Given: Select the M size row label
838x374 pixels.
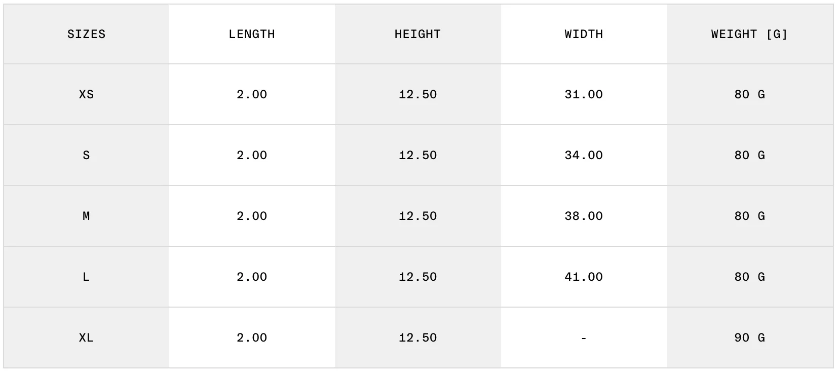Looking at the screenshot, I should [x=86, y=216].
